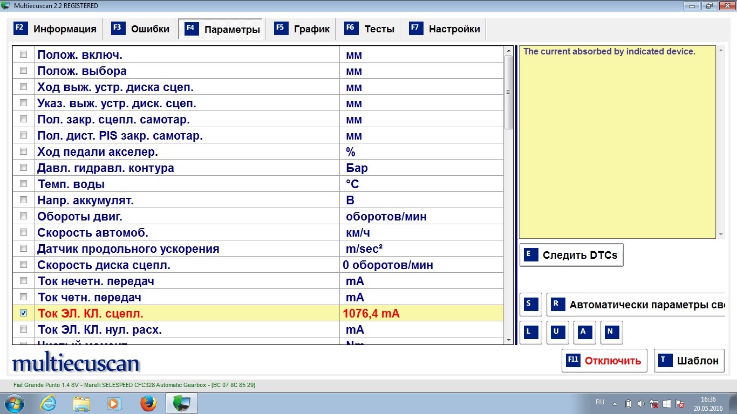737x414 pixels.
Task: Select the Темп. воды row label
Action: pos(71,184)
